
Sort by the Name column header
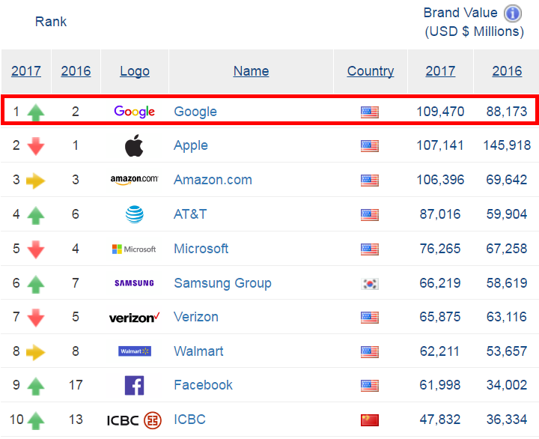[x=251, y=71]
